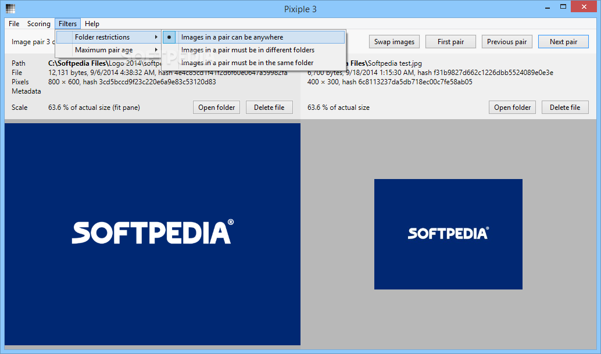601x354 pixels.
Task: Click the Swap images button
Action: pos(394,42)
